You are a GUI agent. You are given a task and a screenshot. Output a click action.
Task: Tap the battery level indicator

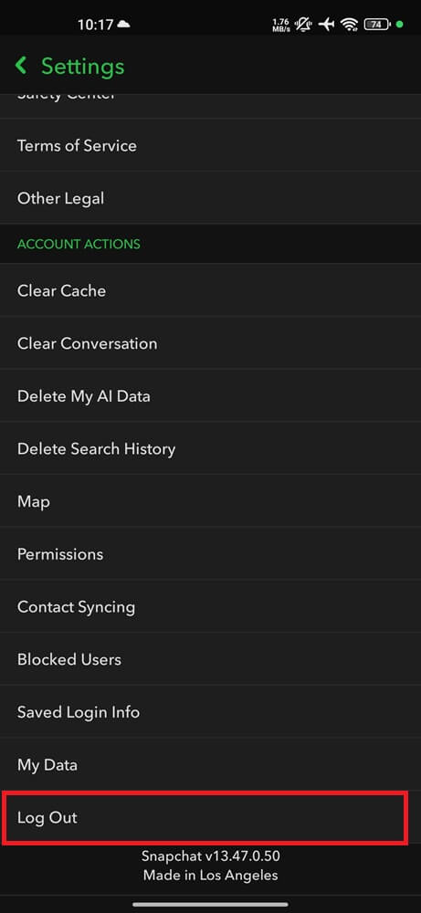[x=377, y=25]
